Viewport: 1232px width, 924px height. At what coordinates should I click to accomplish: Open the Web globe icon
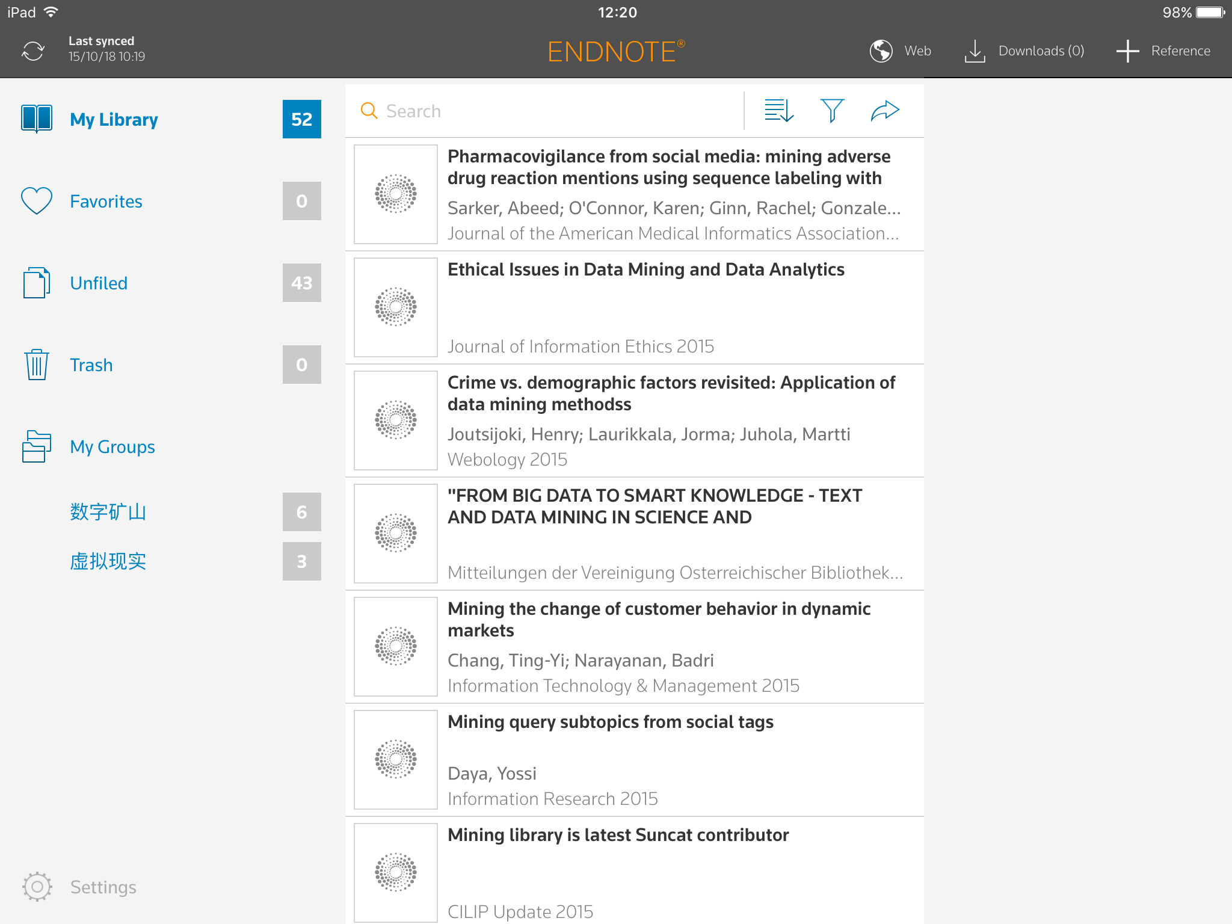[881, 51]
